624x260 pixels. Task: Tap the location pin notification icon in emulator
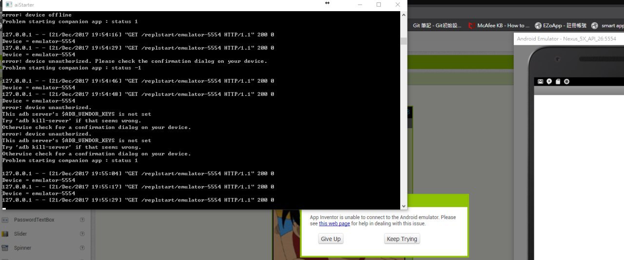click(549, 81)
